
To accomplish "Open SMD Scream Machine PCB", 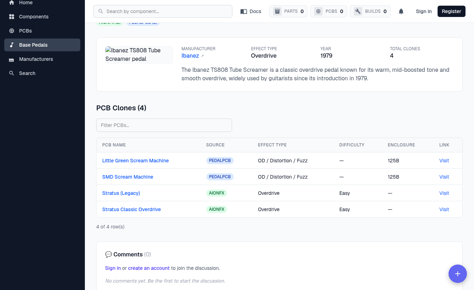I will 128,177.
